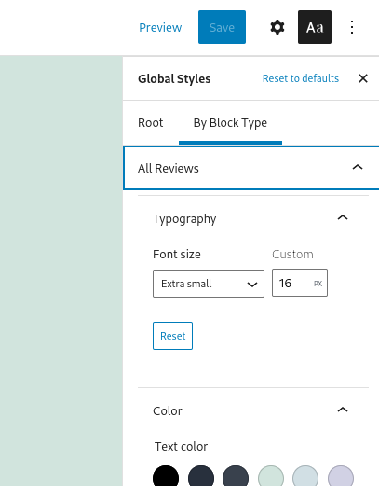Select the pale blue-gray text swatch

[305, 478]
